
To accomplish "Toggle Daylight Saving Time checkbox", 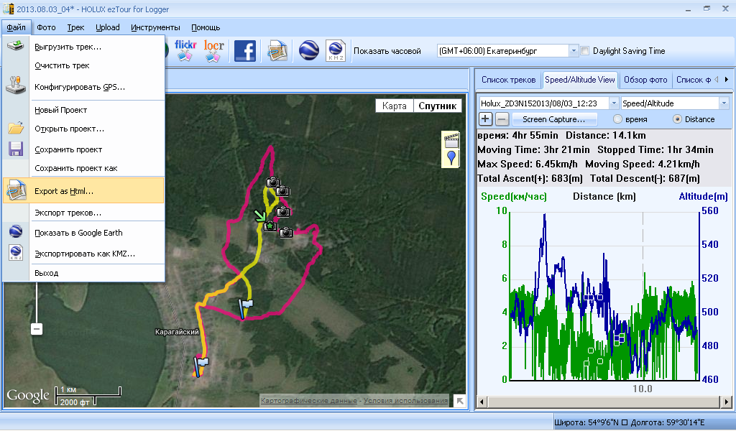I will [585, 51].
